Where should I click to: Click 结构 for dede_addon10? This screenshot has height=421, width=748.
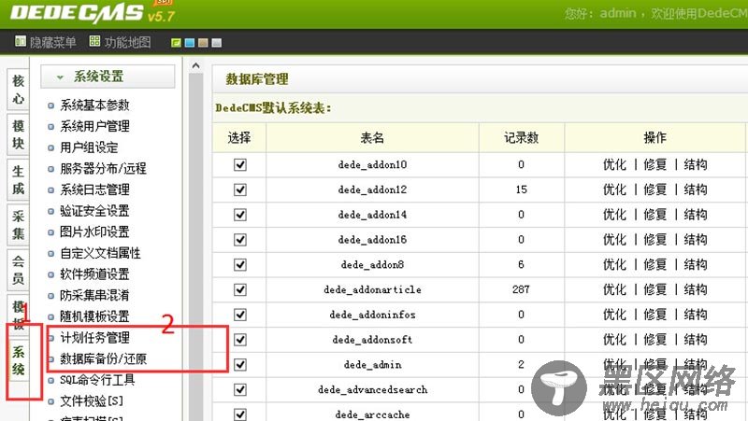click(x=696, y=165)
